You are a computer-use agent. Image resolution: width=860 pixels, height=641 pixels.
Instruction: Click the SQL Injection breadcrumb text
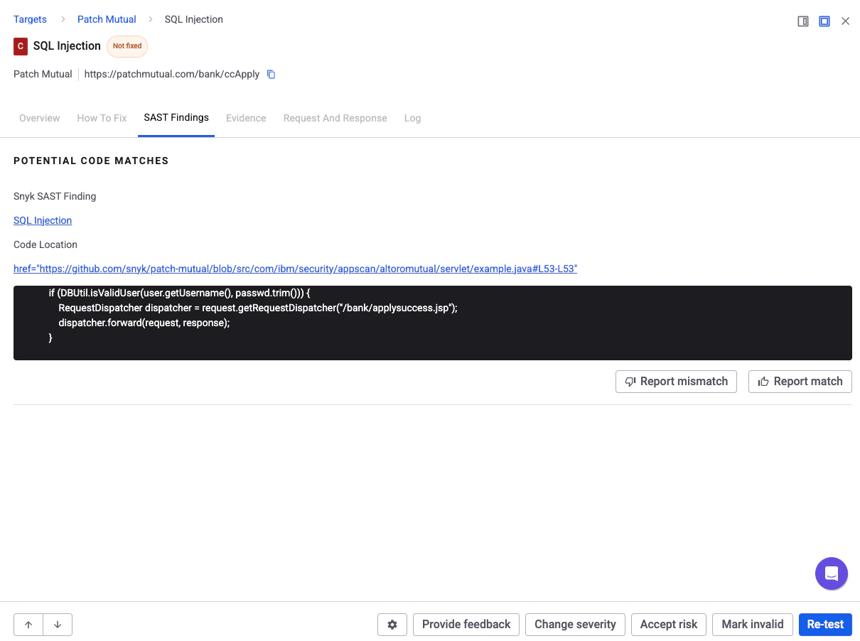pyautogui.click(x=194, y=19)
